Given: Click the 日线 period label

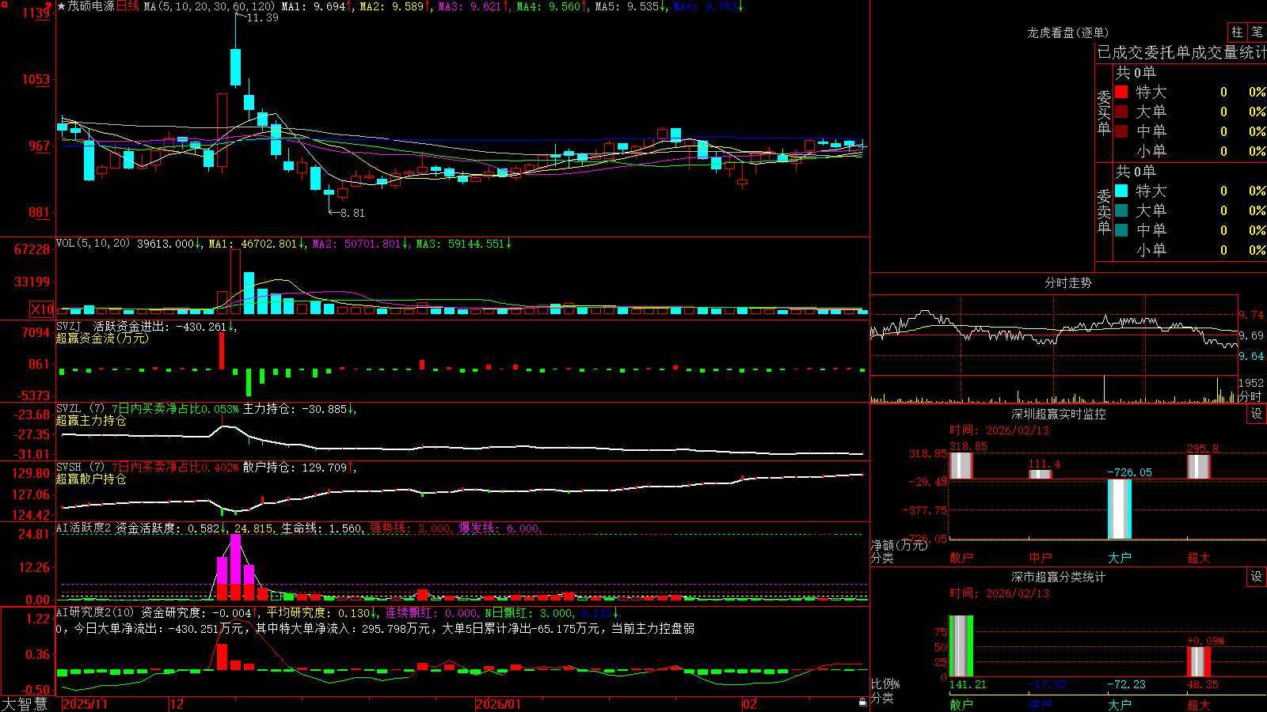Looking at the screenshot, I should coord(127,6).
